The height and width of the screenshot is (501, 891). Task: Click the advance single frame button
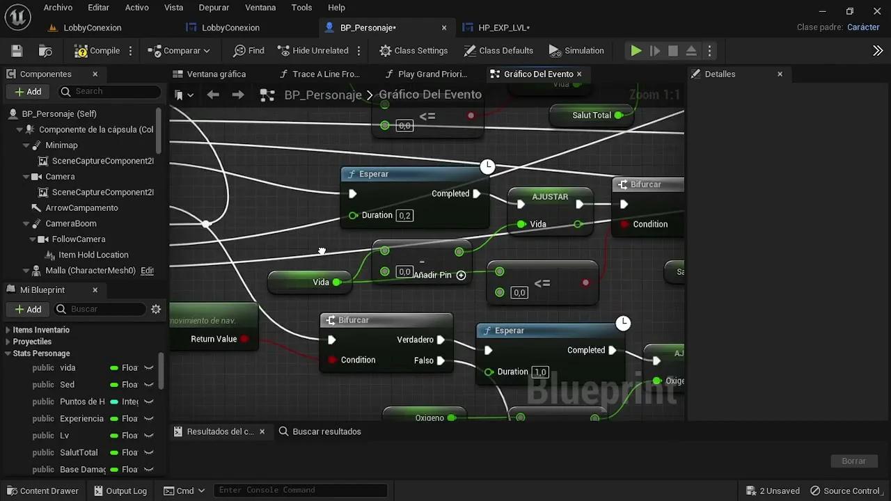[654, 51]
